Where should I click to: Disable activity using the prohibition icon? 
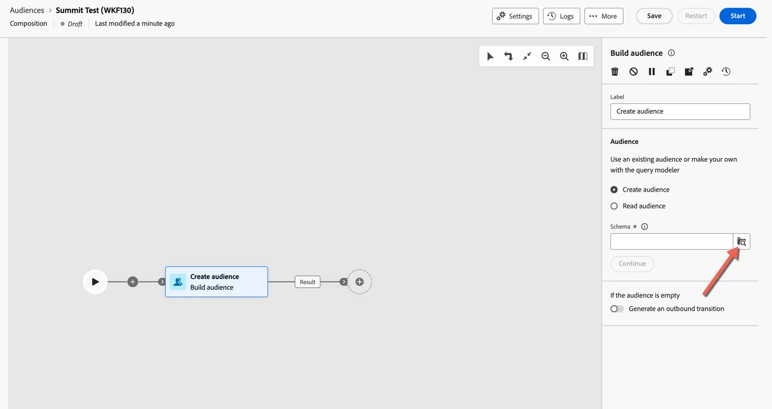pos(633,71)
